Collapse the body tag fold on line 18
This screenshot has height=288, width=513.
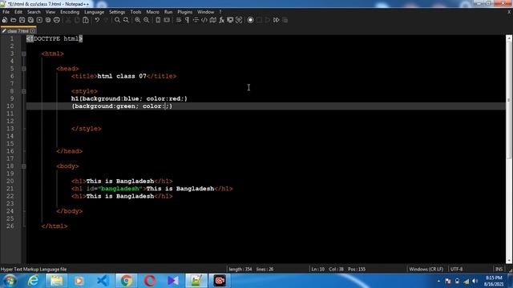coord(24,166)
